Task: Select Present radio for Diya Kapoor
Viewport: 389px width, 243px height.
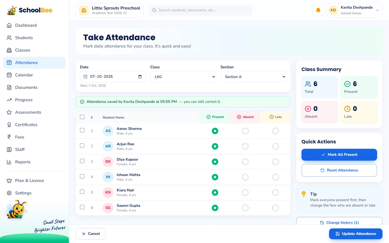Action: 215,162
